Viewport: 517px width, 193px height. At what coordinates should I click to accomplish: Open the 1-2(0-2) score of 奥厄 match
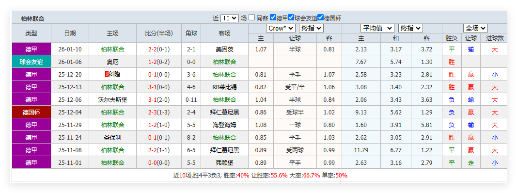[159, 62]
